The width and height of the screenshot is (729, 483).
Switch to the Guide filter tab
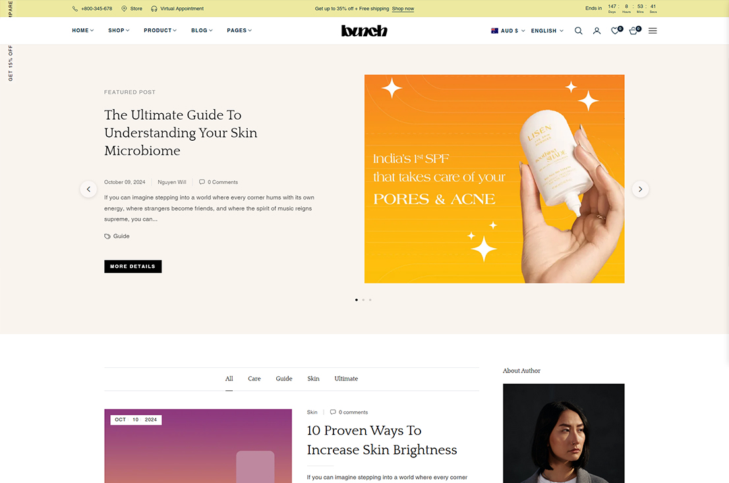click(x=284, y=378)
